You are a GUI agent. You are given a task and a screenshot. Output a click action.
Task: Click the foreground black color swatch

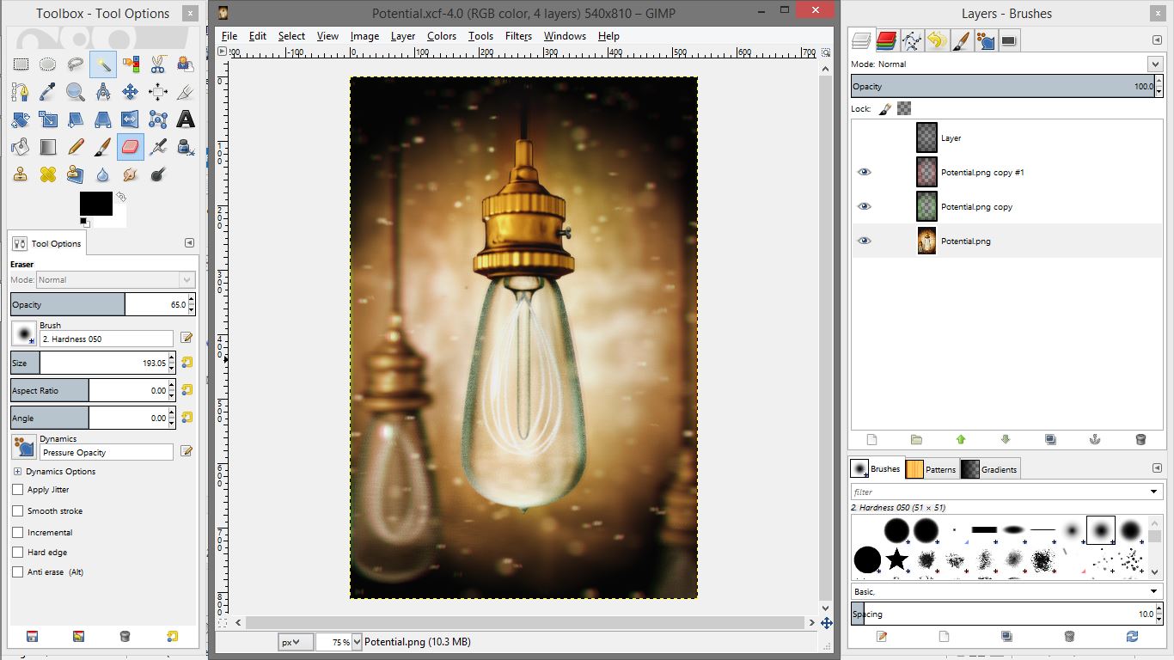(95, 204)
